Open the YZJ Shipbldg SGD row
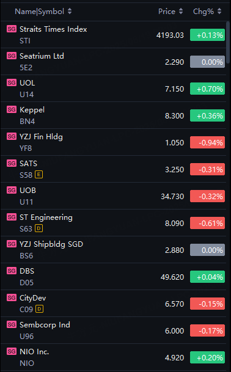This screenshot has width=231, height=372. click(x=113, y=250)
